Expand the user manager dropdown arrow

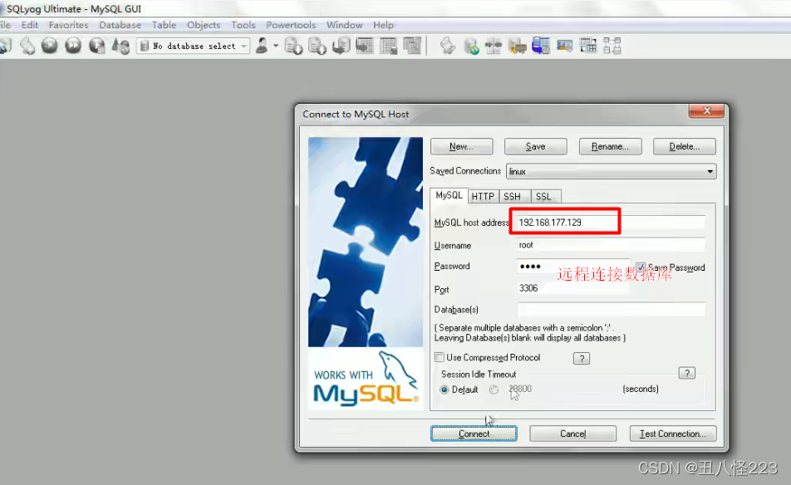pyautogui.click(x=276, y=46)
